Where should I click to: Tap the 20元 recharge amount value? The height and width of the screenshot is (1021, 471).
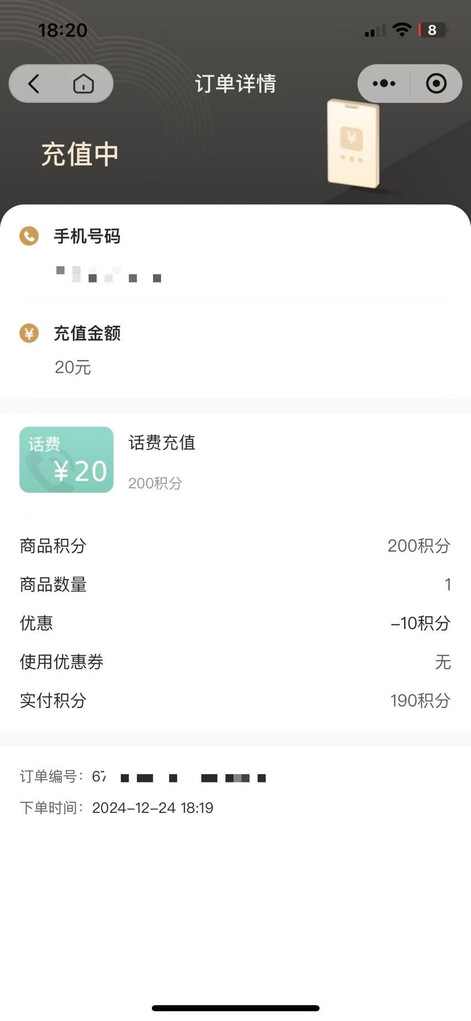click(72, 367)
